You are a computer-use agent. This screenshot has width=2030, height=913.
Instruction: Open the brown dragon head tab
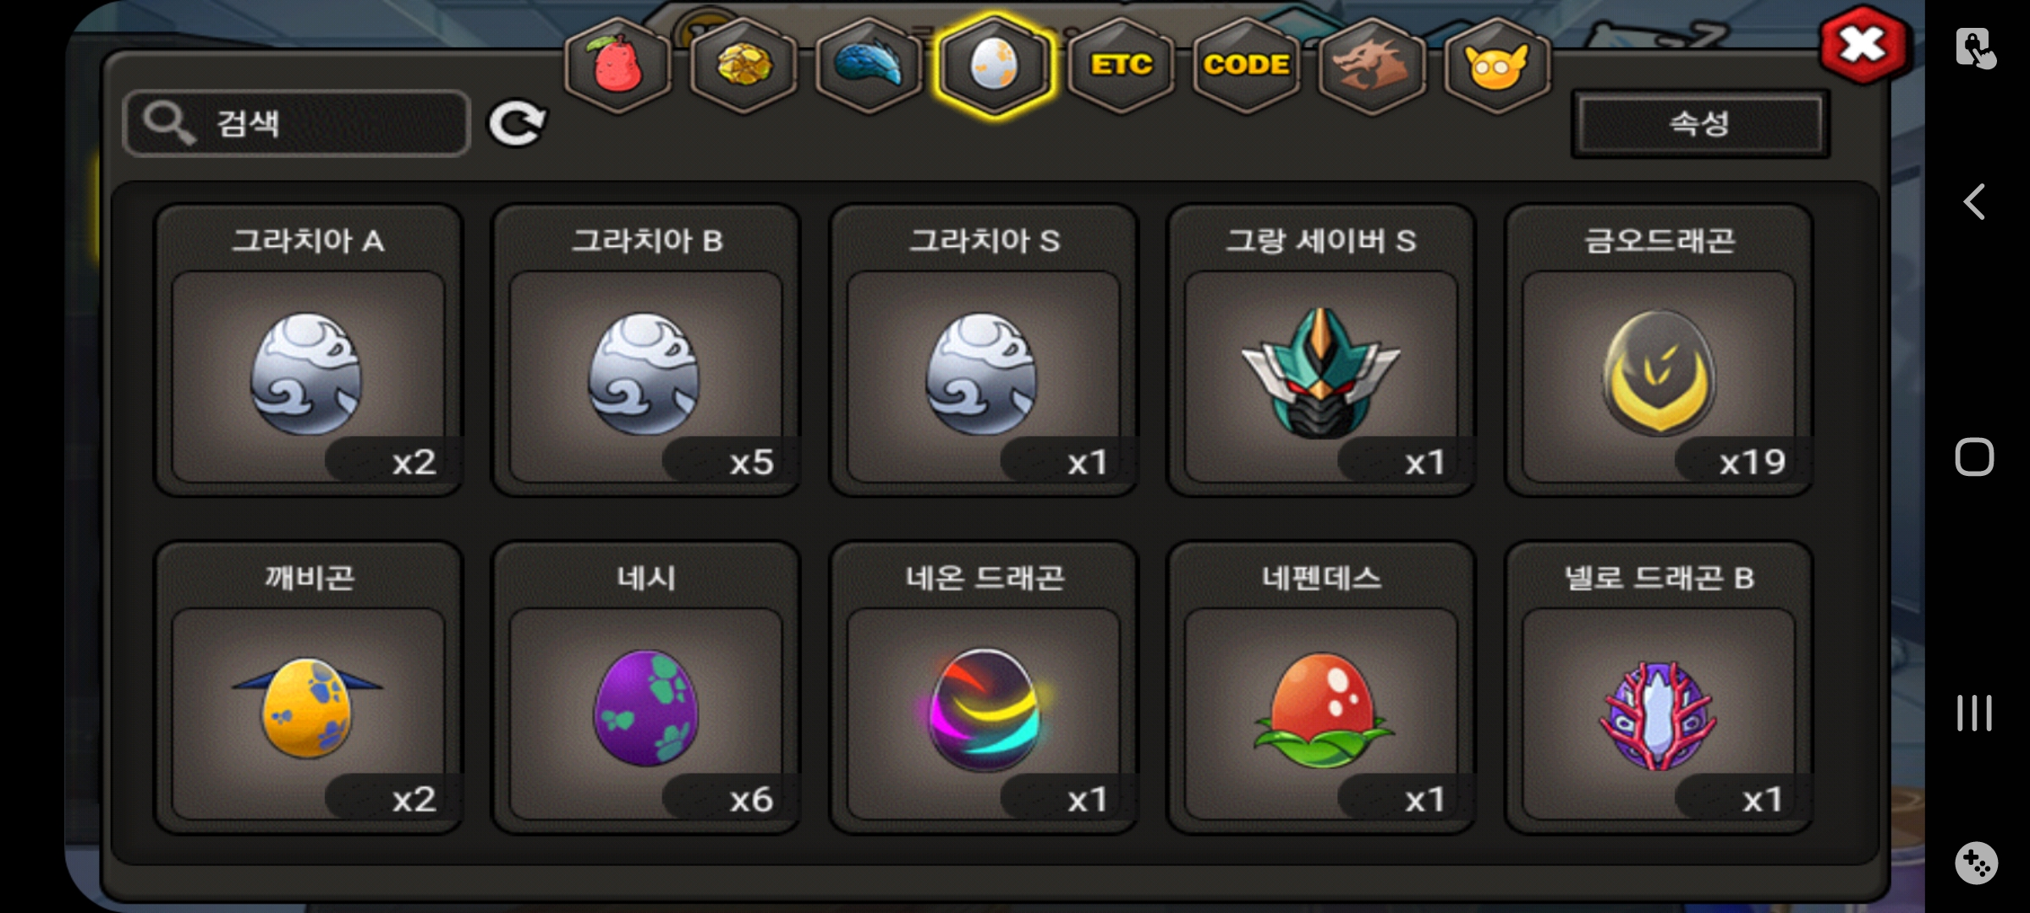[1371, 65]
